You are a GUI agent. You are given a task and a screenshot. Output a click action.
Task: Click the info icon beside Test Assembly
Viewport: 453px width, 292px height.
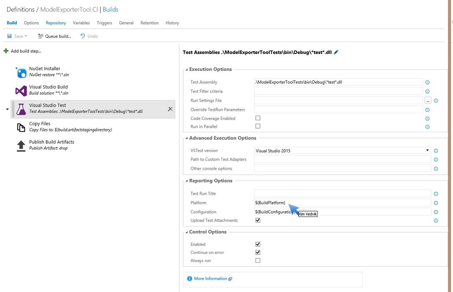[427, 82]
